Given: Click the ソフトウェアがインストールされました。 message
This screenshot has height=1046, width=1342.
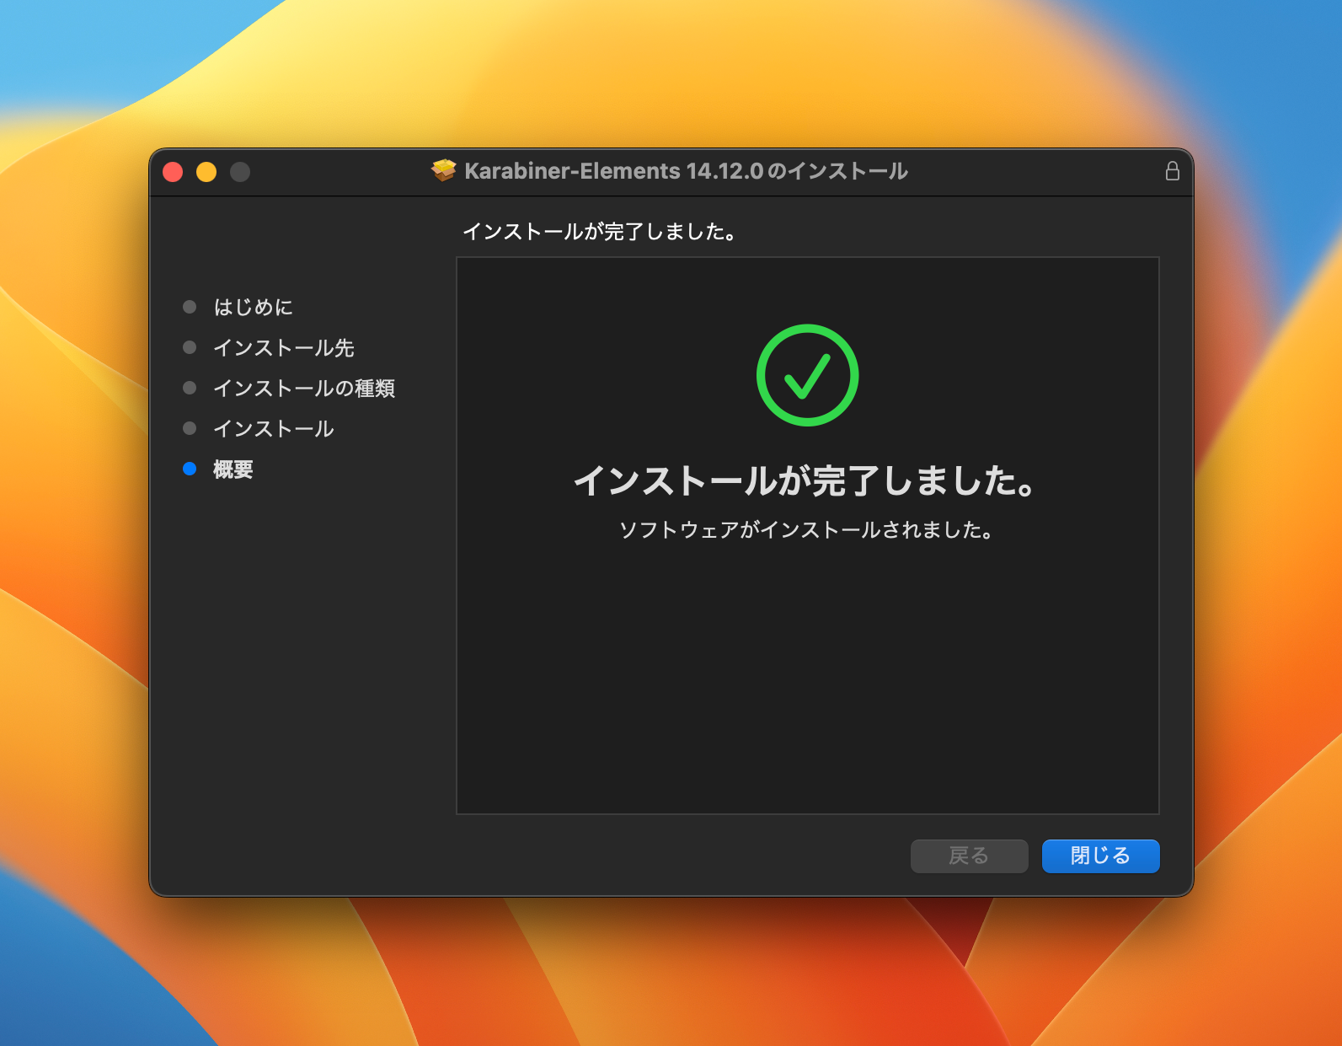Looking at the screenshot, I should (807, 529).
